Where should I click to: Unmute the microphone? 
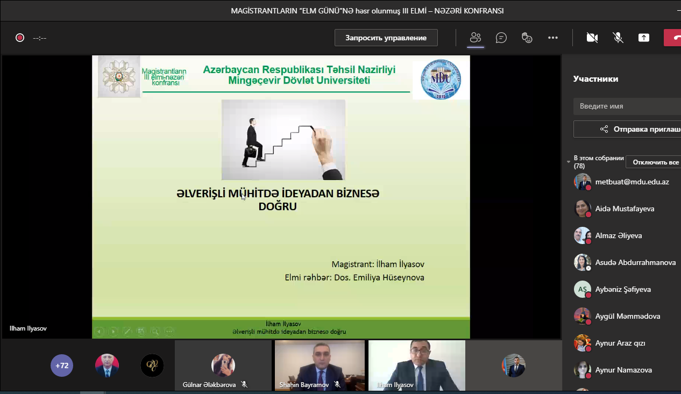click(618, 38)
